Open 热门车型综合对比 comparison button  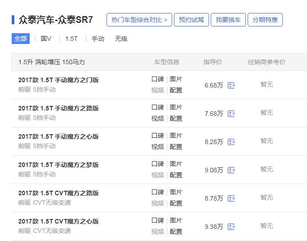139,20
